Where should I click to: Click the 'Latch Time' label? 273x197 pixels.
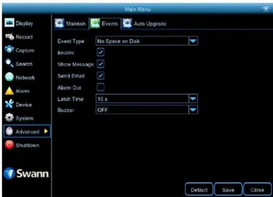70,99
